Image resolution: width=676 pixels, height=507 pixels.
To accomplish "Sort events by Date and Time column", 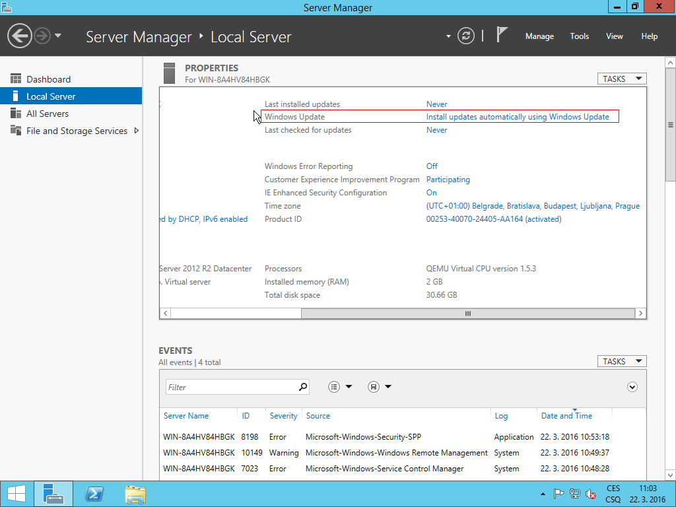I will click(x=566, y=416).
